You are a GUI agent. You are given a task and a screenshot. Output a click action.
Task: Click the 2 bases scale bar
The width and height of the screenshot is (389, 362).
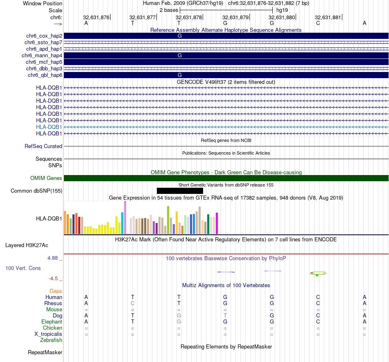point(226,10)
